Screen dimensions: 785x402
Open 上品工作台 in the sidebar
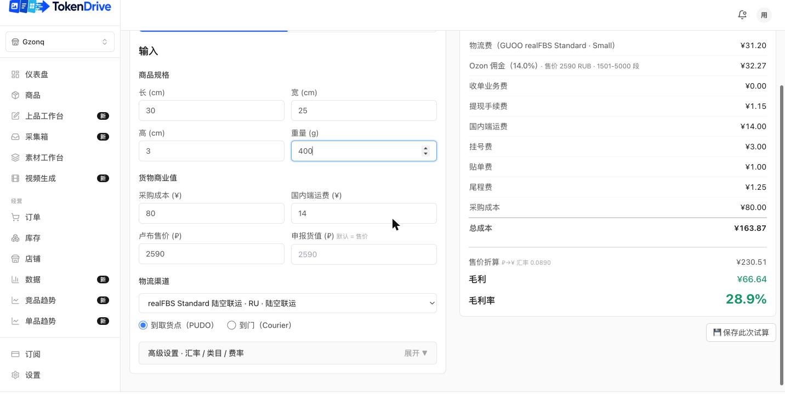(x=60, y=116)
